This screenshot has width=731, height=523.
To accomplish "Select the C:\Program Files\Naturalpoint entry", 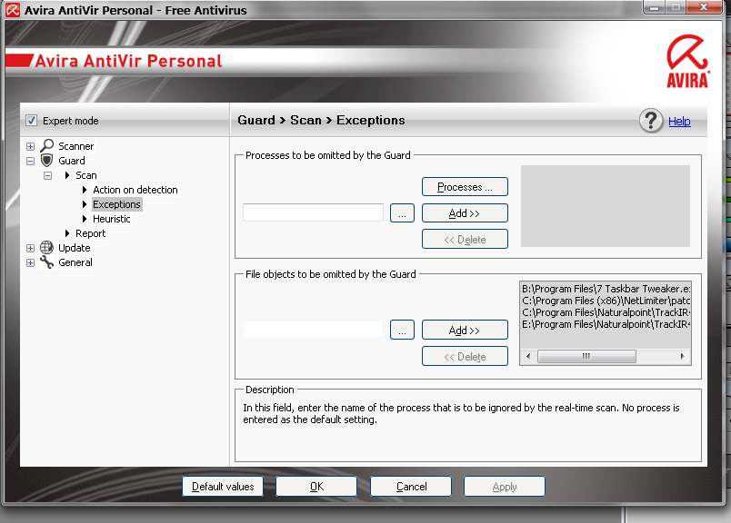I will tap(606, 312).
